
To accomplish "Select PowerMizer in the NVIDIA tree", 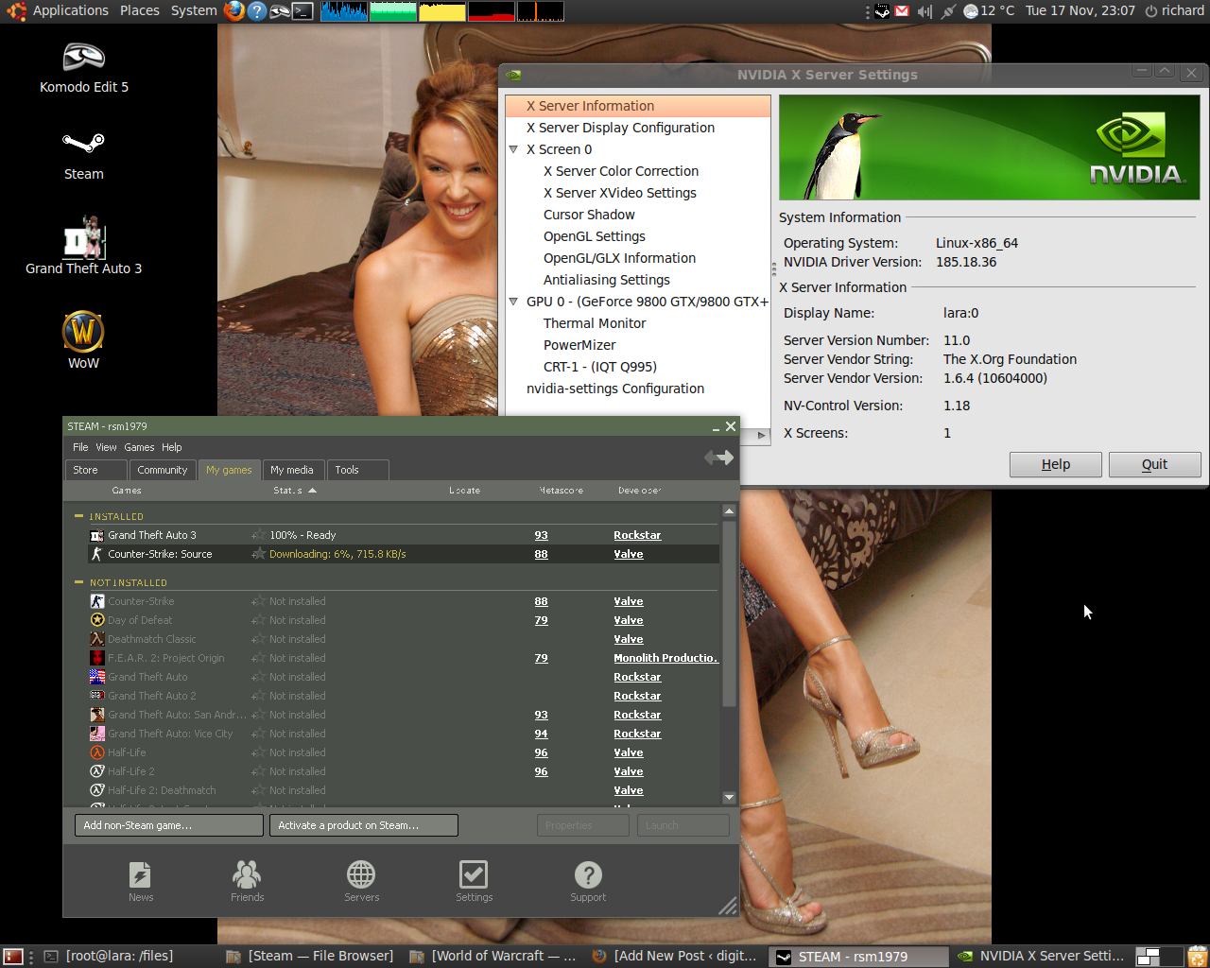I will pos(579,345).
